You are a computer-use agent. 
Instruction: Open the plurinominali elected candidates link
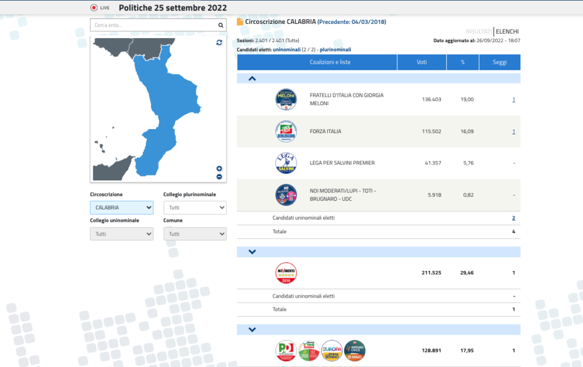point(335,50)
